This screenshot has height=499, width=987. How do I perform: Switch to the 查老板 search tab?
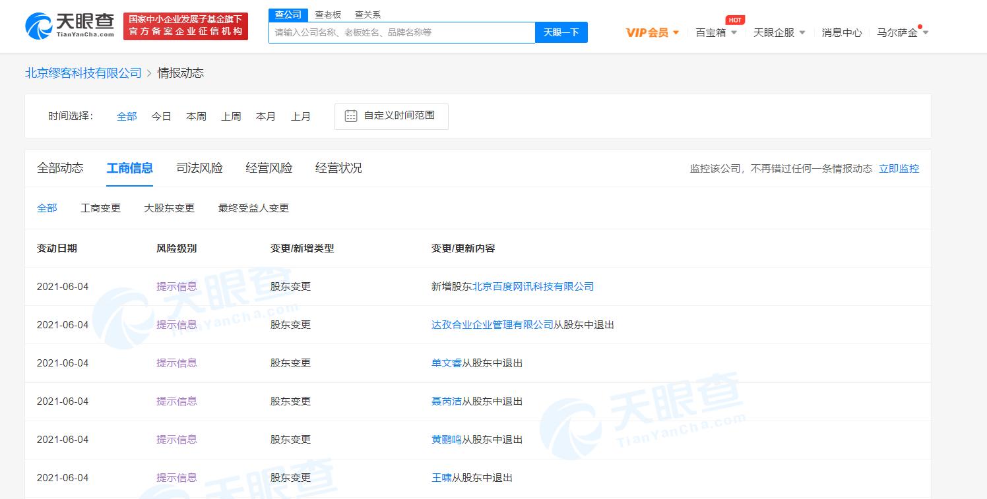point(328,15)
